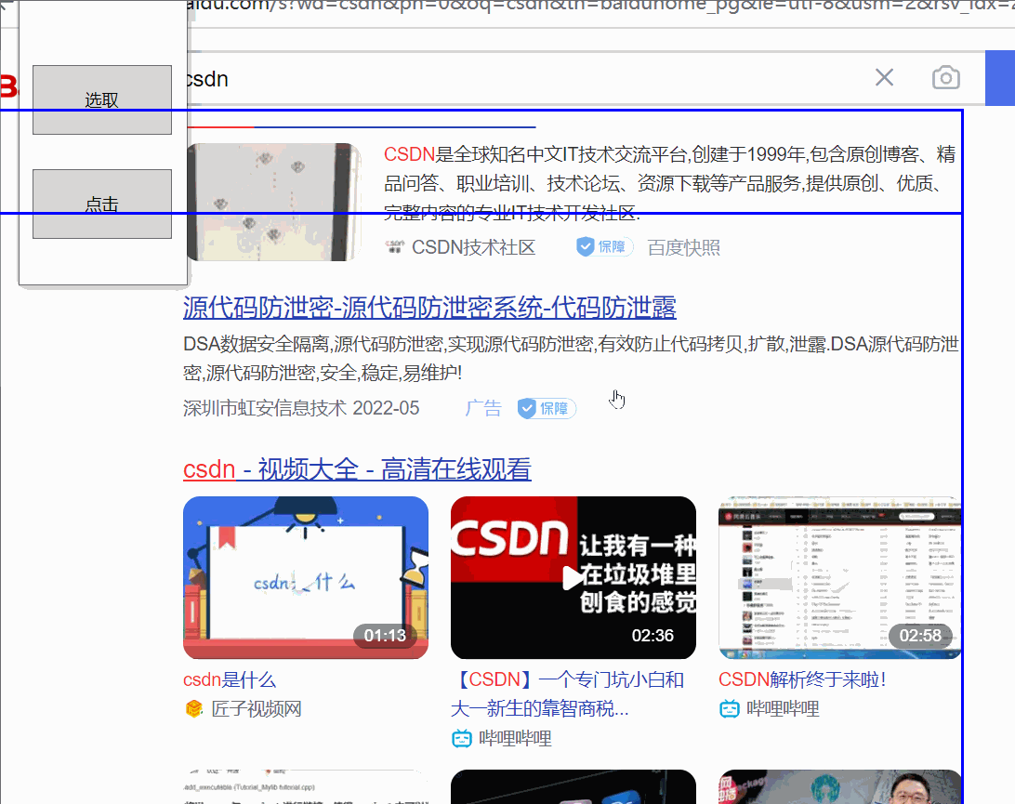Play the csdn是什么 video thumbnail
Image resolution: width=1015 pixels, height=804 pixels.
pos(306,577)
